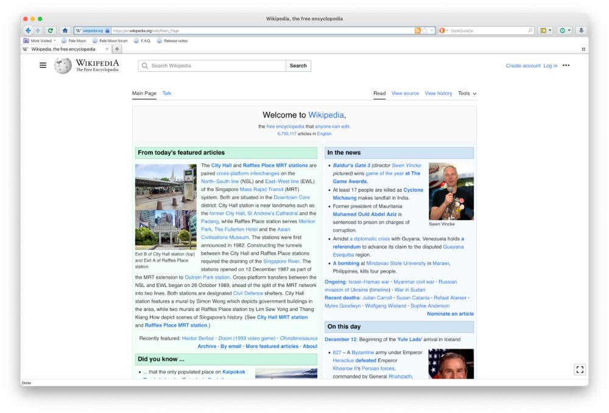Open the bookmarks menu toolbar button
Screen dimensions: 609x413
point(546,30)
